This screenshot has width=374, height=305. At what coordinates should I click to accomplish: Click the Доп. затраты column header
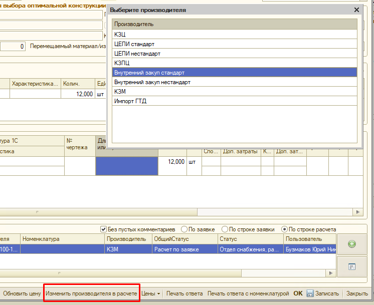point(241,151)
